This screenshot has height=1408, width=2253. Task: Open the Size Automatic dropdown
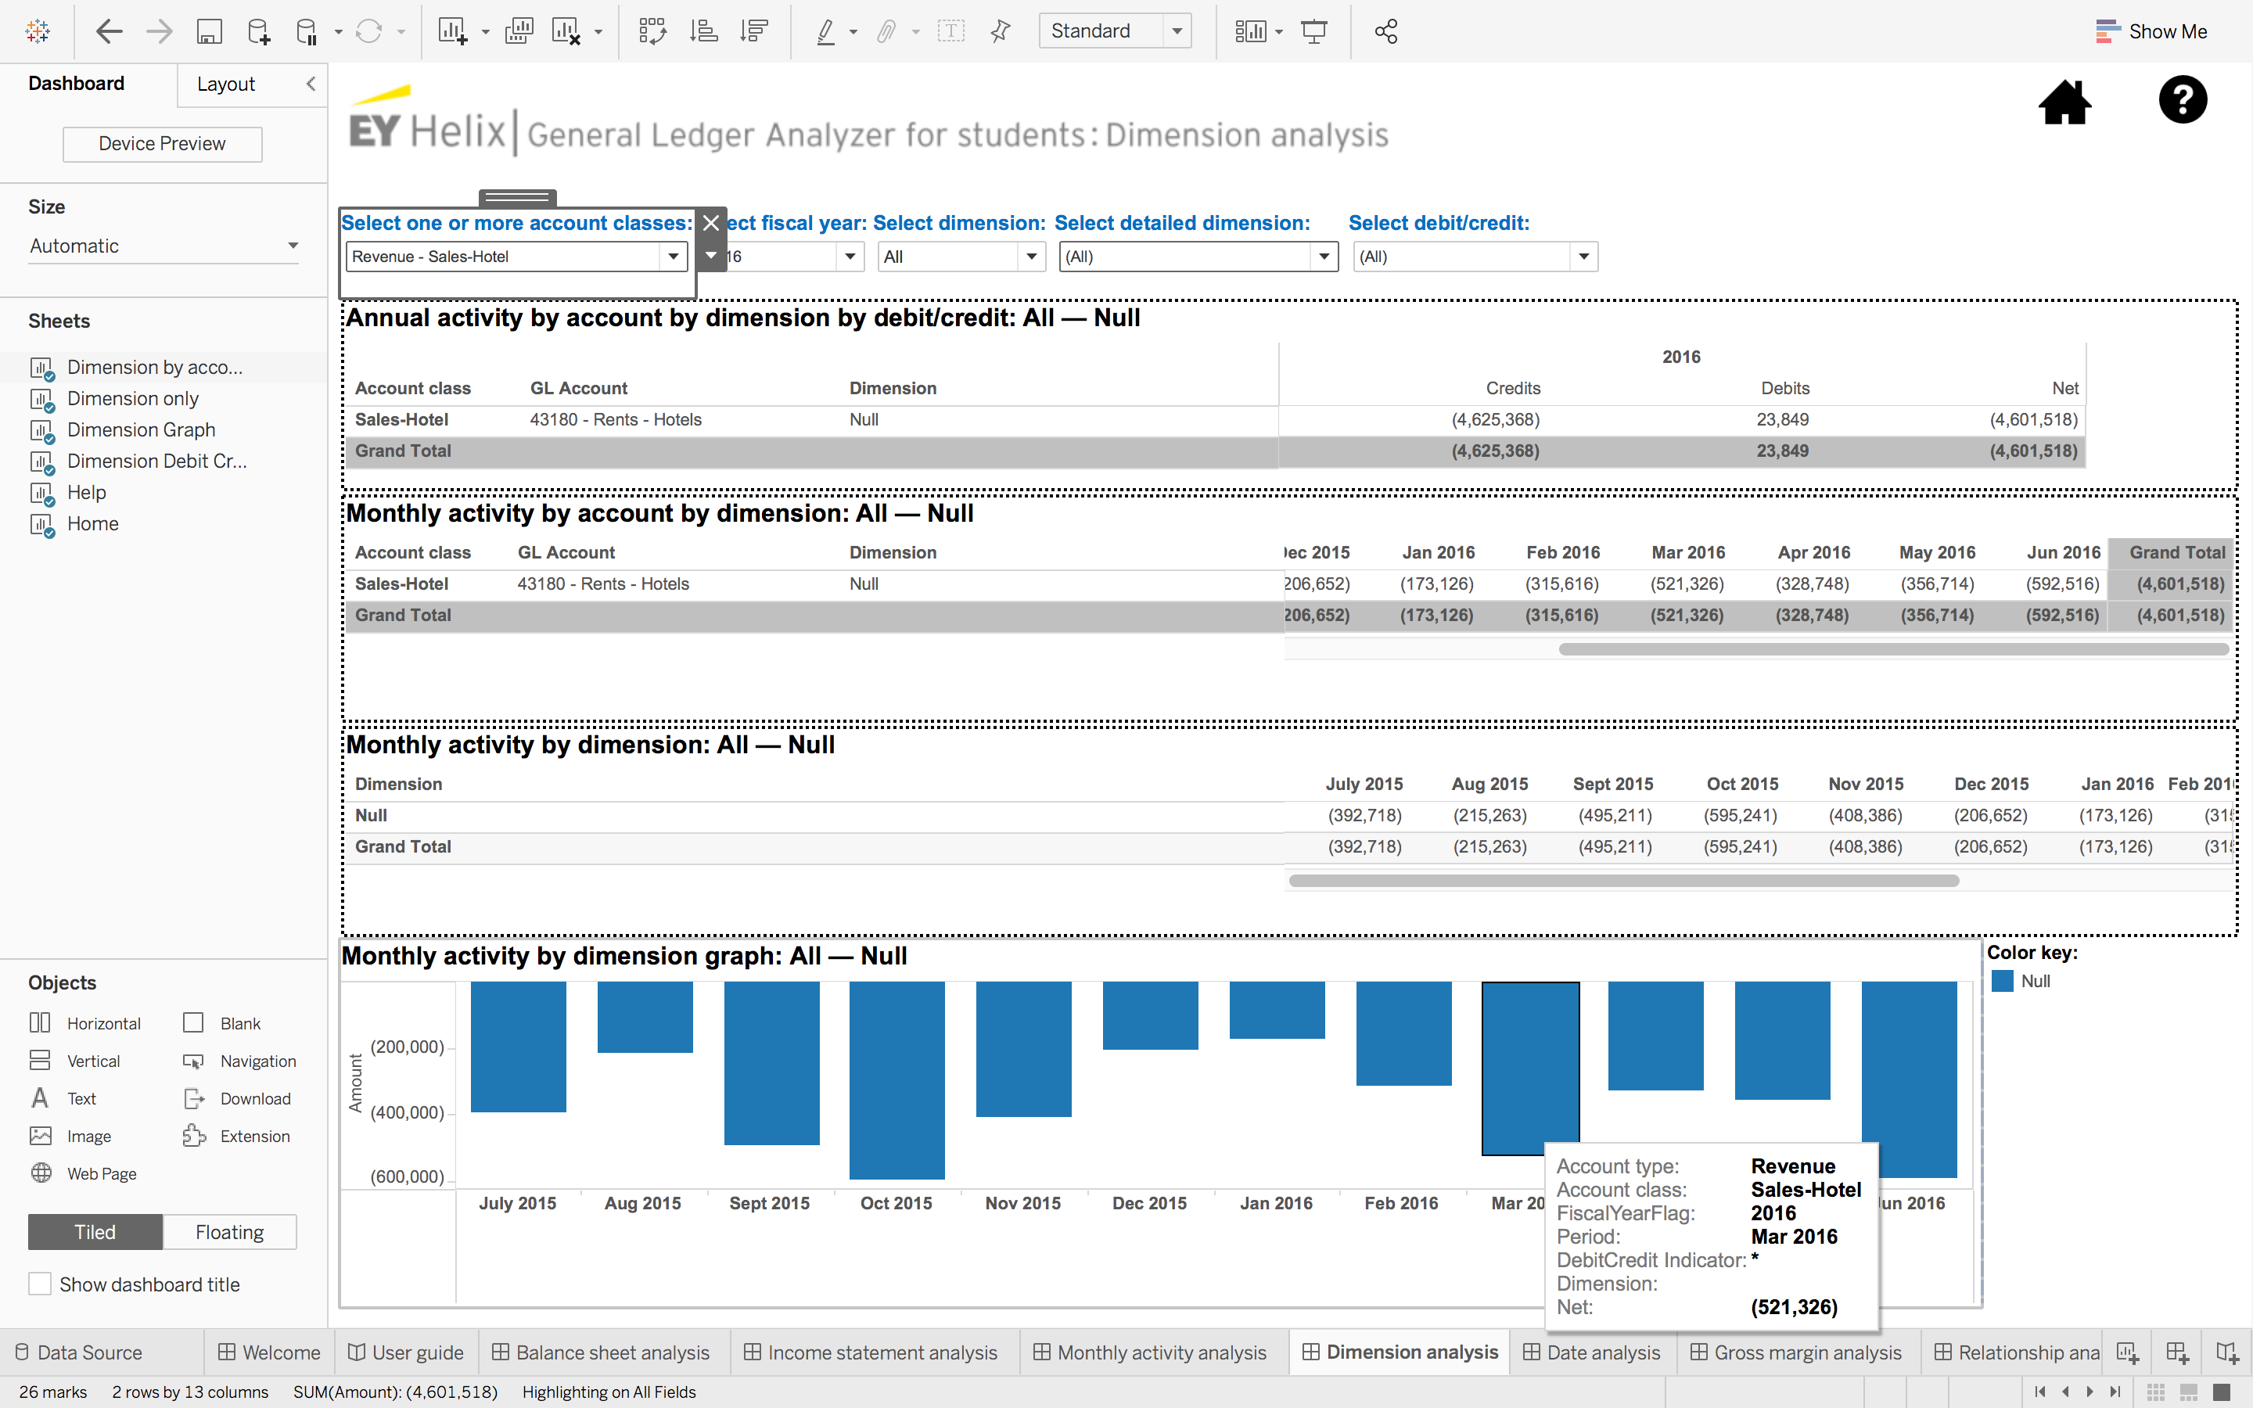(x=163, y=246)
